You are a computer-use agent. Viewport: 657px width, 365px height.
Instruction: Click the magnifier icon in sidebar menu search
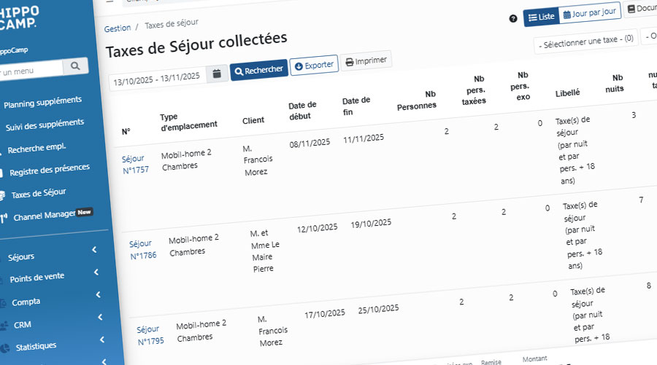tap(74, 67)
